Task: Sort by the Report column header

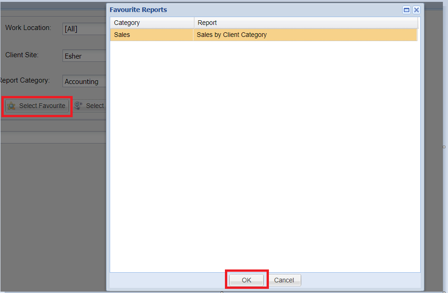Action: point(306,23)
